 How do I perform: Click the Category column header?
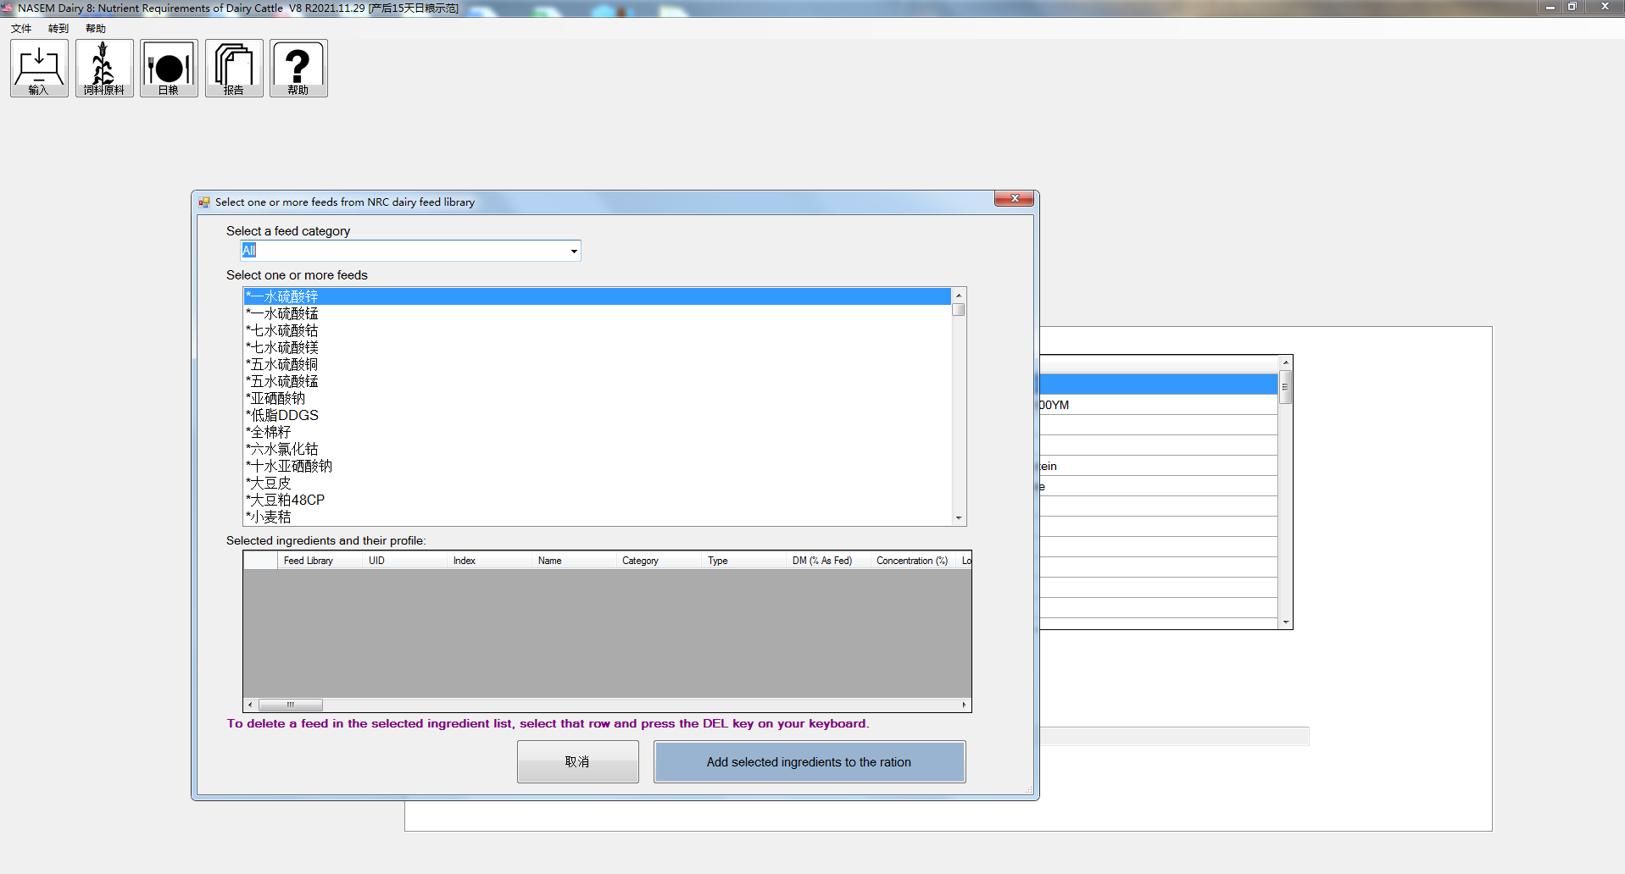[659, 561]
